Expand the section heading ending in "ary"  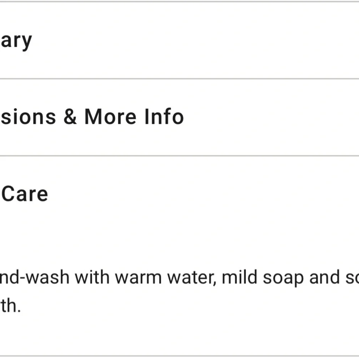point(179,40)
